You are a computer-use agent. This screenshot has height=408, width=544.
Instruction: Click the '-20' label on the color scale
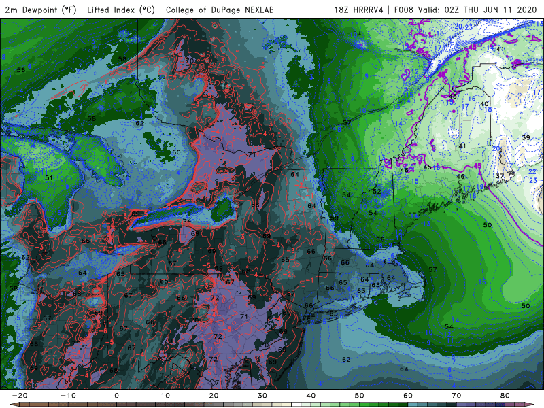(20, 396)
